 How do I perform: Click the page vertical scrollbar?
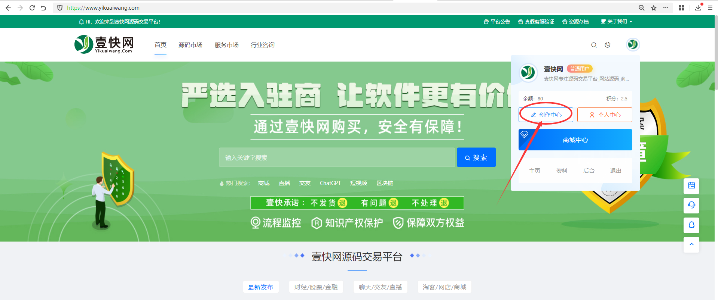(716, 52)
